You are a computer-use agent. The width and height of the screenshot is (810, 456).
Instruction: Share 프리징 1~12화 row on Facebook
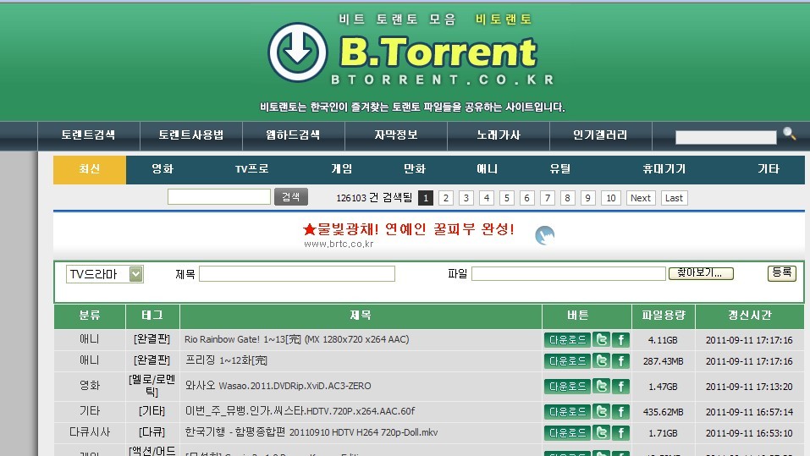[x=621, y=360]
